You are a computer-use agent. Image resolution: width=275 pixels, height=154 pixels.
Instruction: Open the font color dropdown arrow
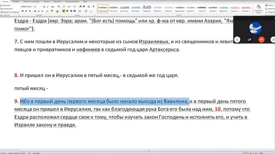pyautogui.click(x=60, y=11)
